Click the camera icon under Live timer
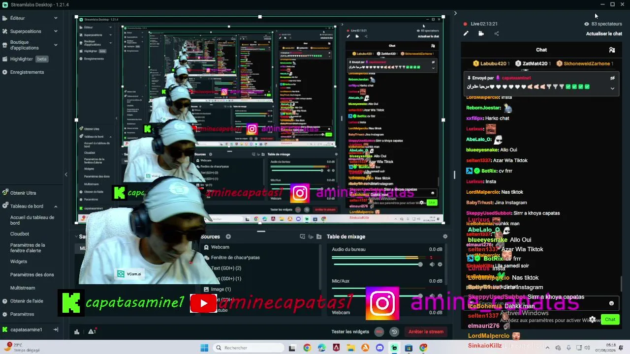 (x=481, y=33)
